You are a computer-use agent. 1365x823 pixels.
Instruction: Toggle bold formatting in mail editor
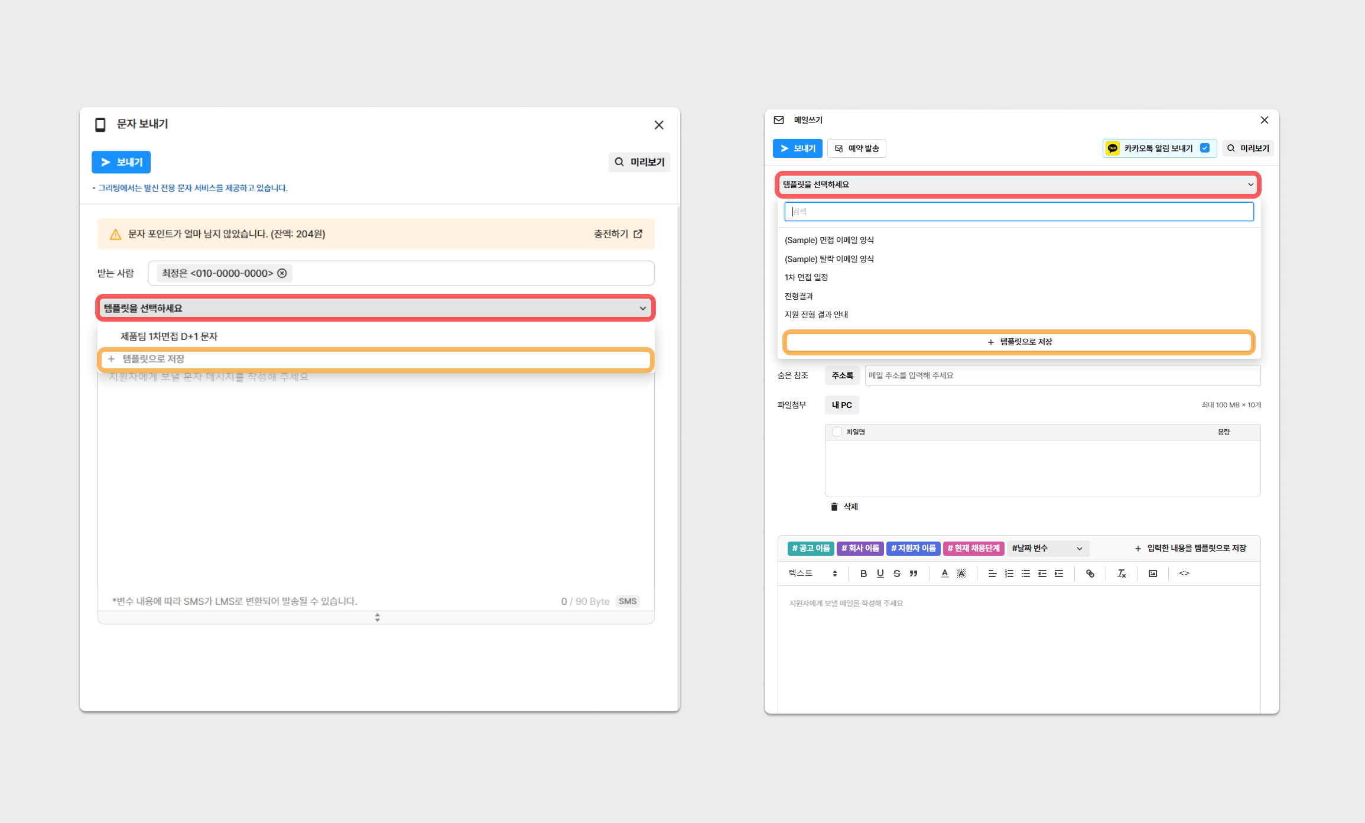click(863, 573)
